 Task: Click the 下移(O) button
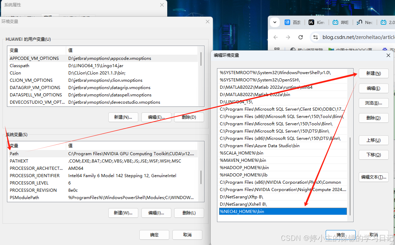(x=373, y=155)
